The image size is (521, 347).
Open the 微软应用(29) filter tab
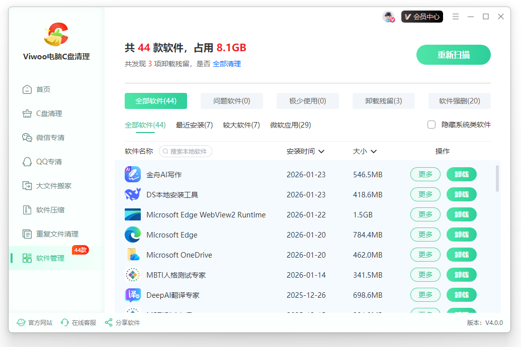pos(290,125)
